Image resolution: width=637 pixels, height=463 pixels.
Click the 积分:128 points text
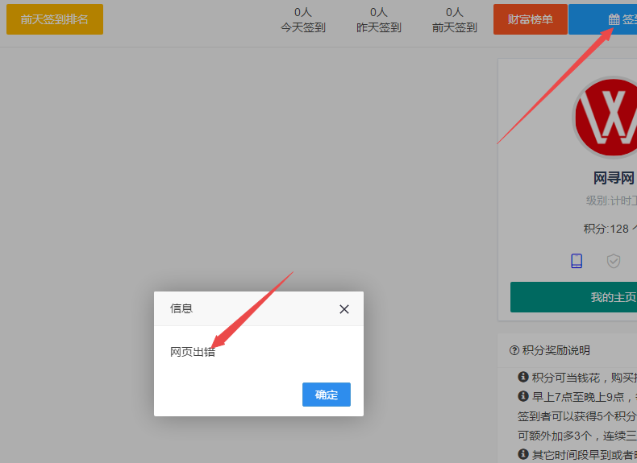[x=606, y=229]
